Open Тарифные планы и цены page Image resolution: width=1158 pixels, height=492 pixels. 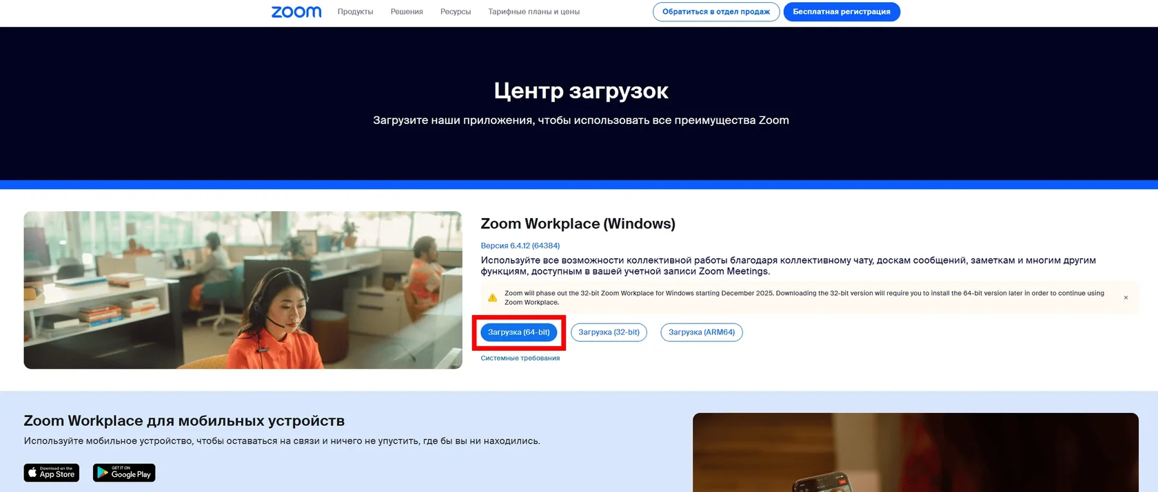tap(534, 12)
